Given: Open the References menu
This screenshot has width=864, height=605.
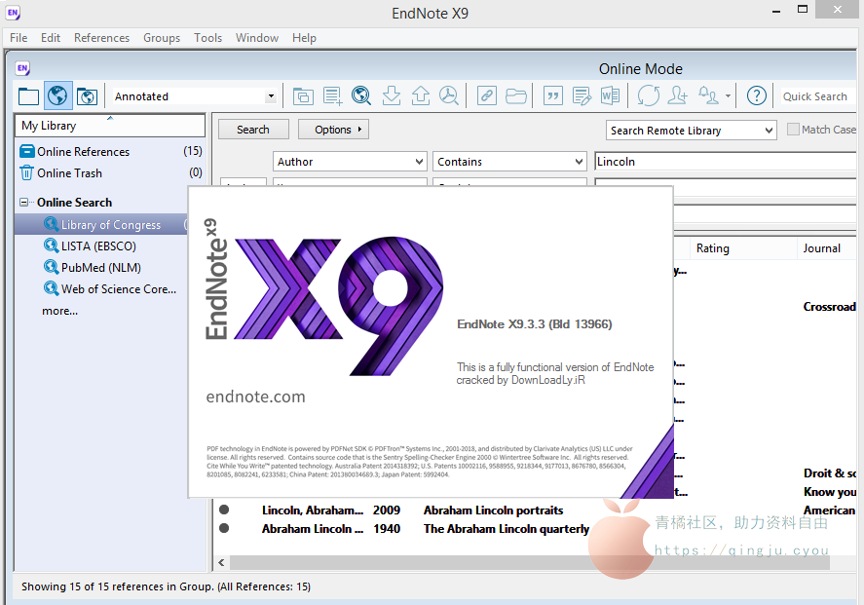Looking at the screenshot, I should pos(101,38).
